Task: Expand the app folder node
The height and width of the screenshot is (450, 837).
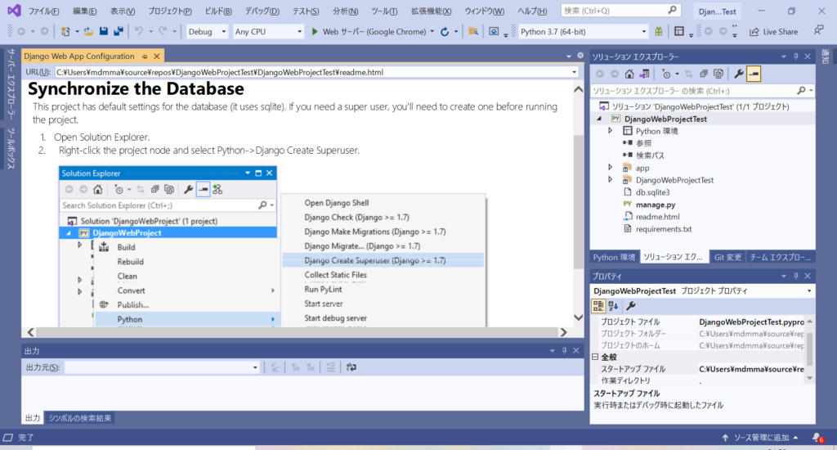Action: (610, 167)
